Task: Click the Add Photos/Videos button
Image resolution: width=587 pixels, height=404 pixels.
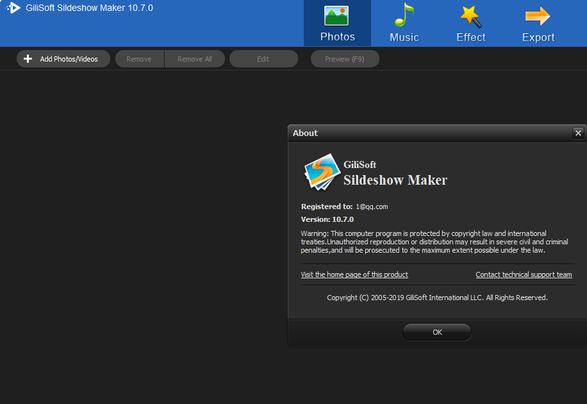Action: click(63, 59)
